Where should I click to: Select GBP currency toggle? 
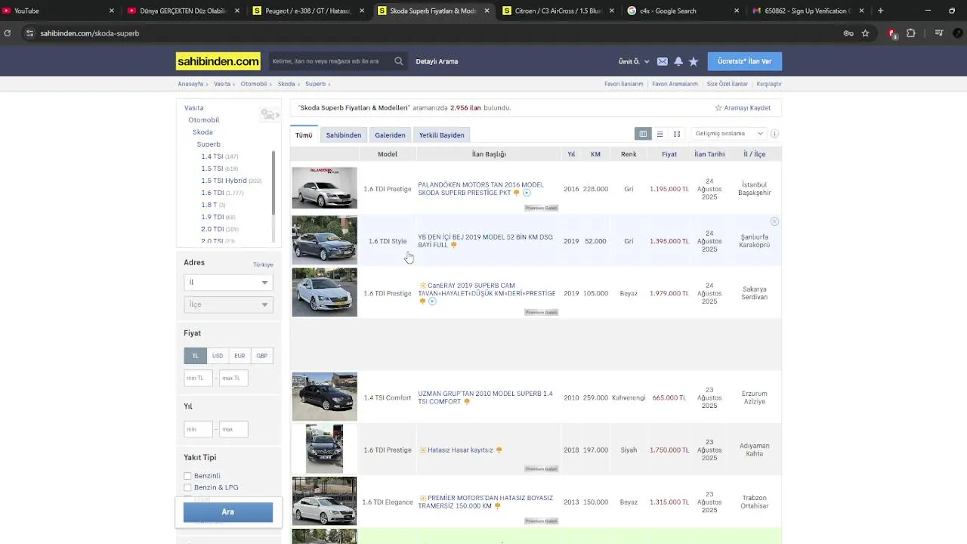click(261, 356)
